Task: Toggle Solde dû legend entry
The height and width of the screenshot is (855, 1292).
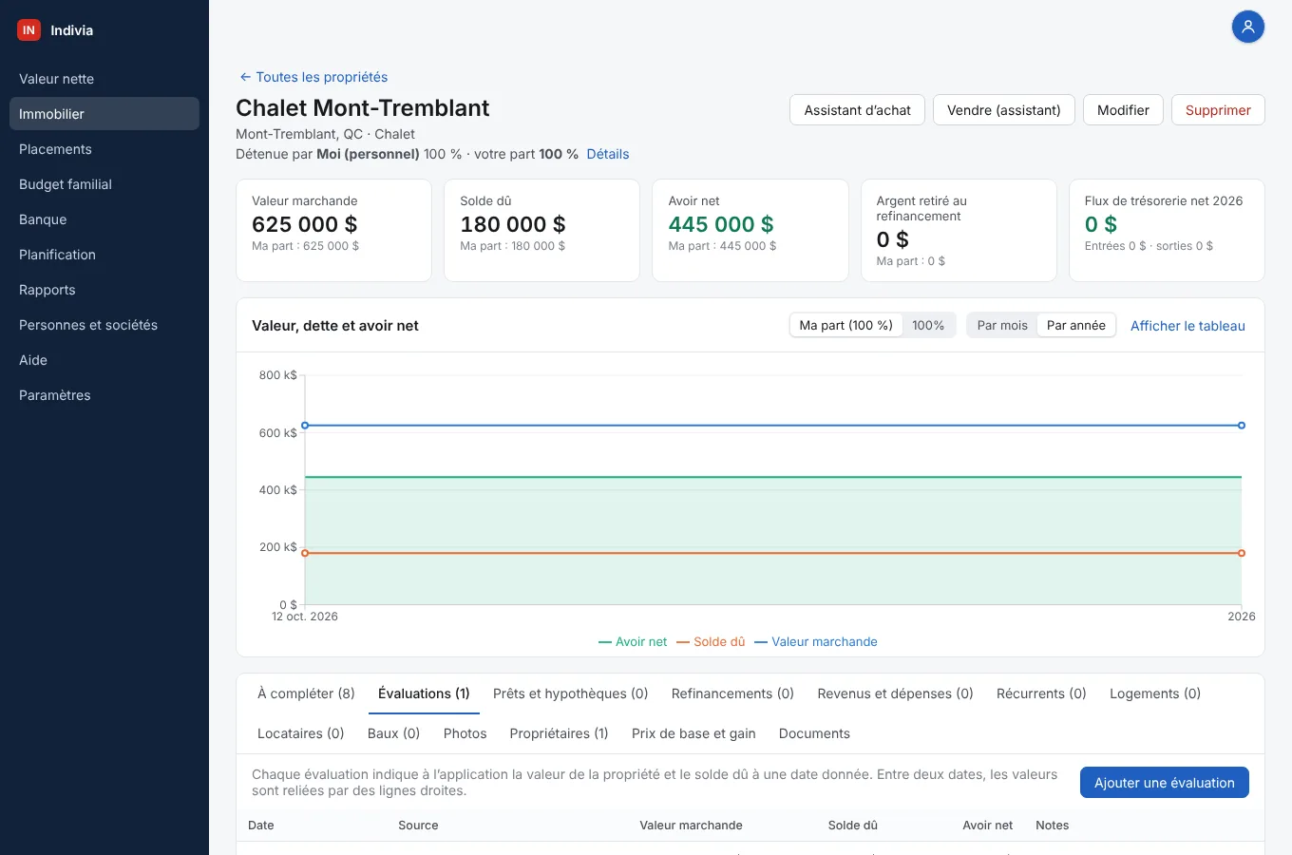Action: 711,642
